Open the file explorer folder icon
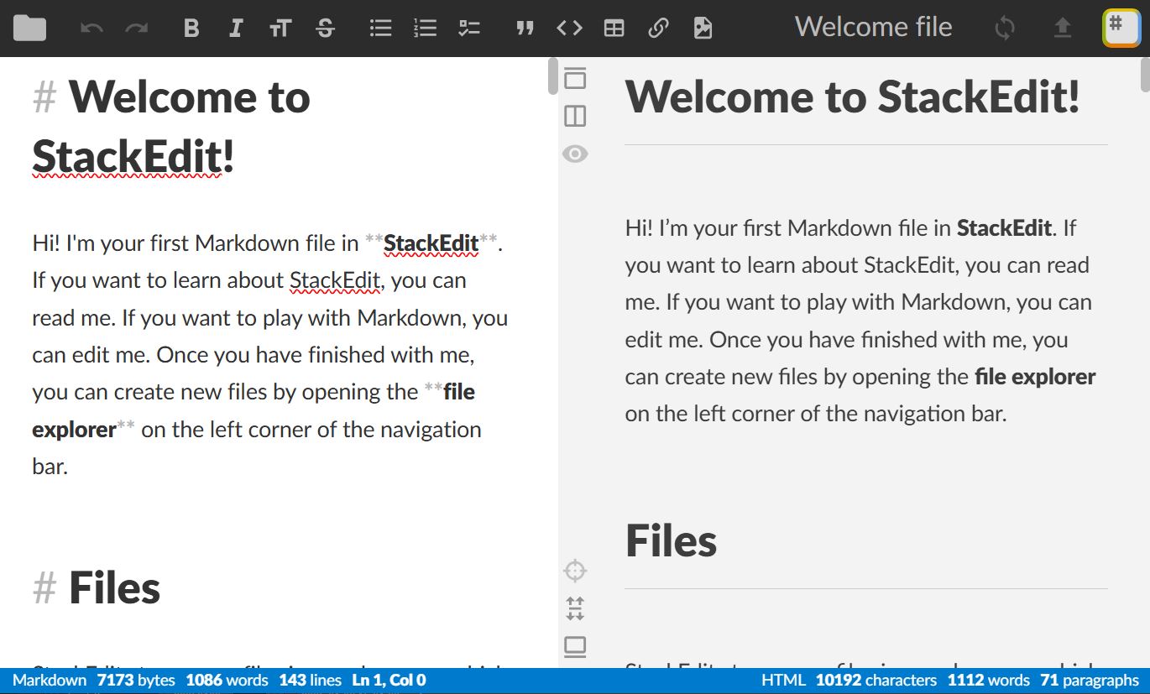Screen dimensions: 1150x694 coord(29,29)
